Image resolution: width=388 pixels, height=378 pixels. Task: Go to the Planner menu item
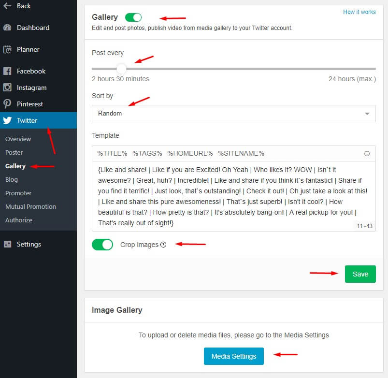[38, 49]
